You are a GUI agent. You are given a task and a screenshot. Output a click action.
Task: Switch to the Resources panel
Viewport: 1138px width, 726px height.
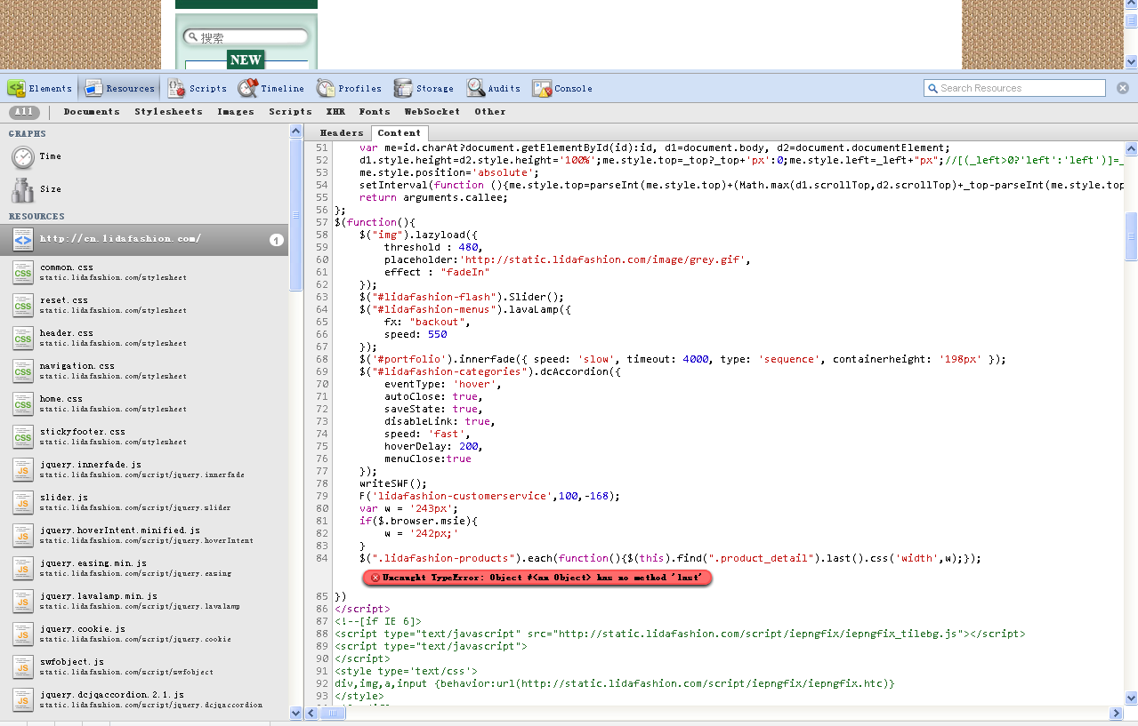point(120,88)
